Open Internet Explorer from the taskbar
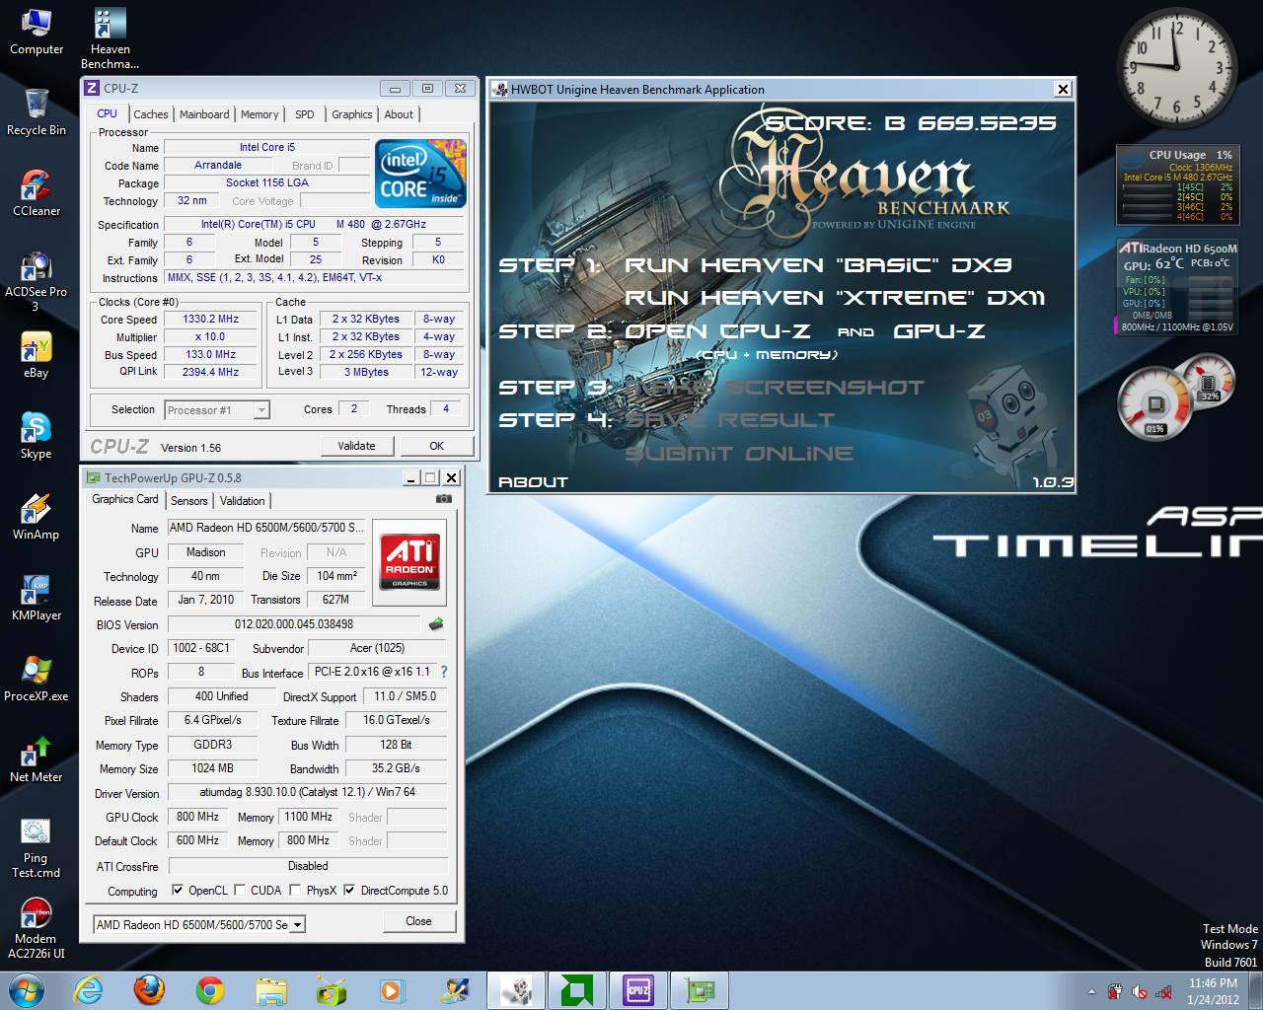Viewport: 1263px width, 1010px height. tap(88, 989)
